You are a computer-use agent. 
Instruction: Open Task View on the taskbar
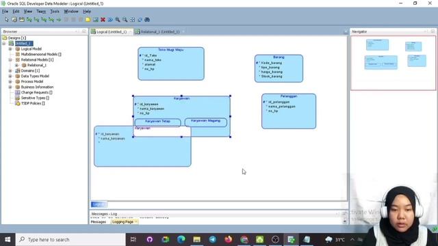pyautogui.click(x=133, y=239)
